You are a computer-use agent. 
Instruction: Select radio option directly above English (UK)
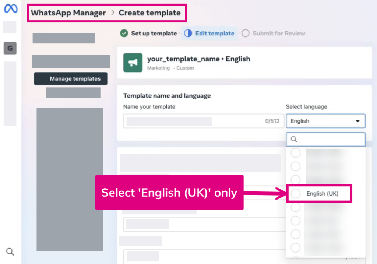tap(296, 180)
